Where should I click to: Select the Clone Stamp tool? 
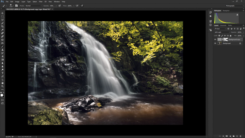[x=2, y=50]
